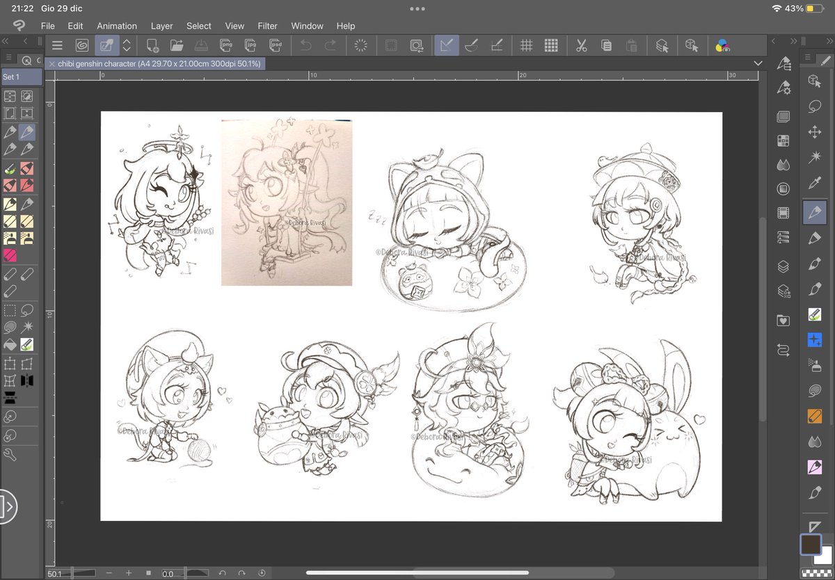Open the Select menu
835x580 pixels.
198,26
